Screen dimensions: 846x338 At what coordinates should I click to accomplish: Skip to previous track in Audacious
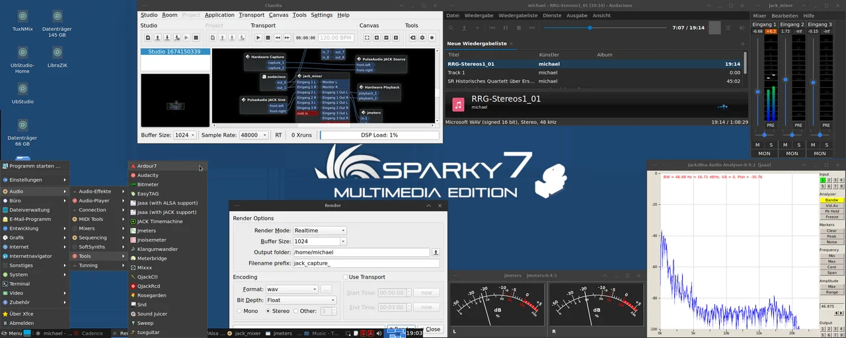(x=492, y=28)
